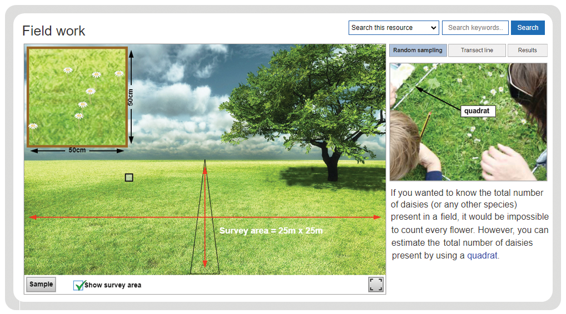Open the Transect line tab
The image size is (566, 314).
[476, 50]
